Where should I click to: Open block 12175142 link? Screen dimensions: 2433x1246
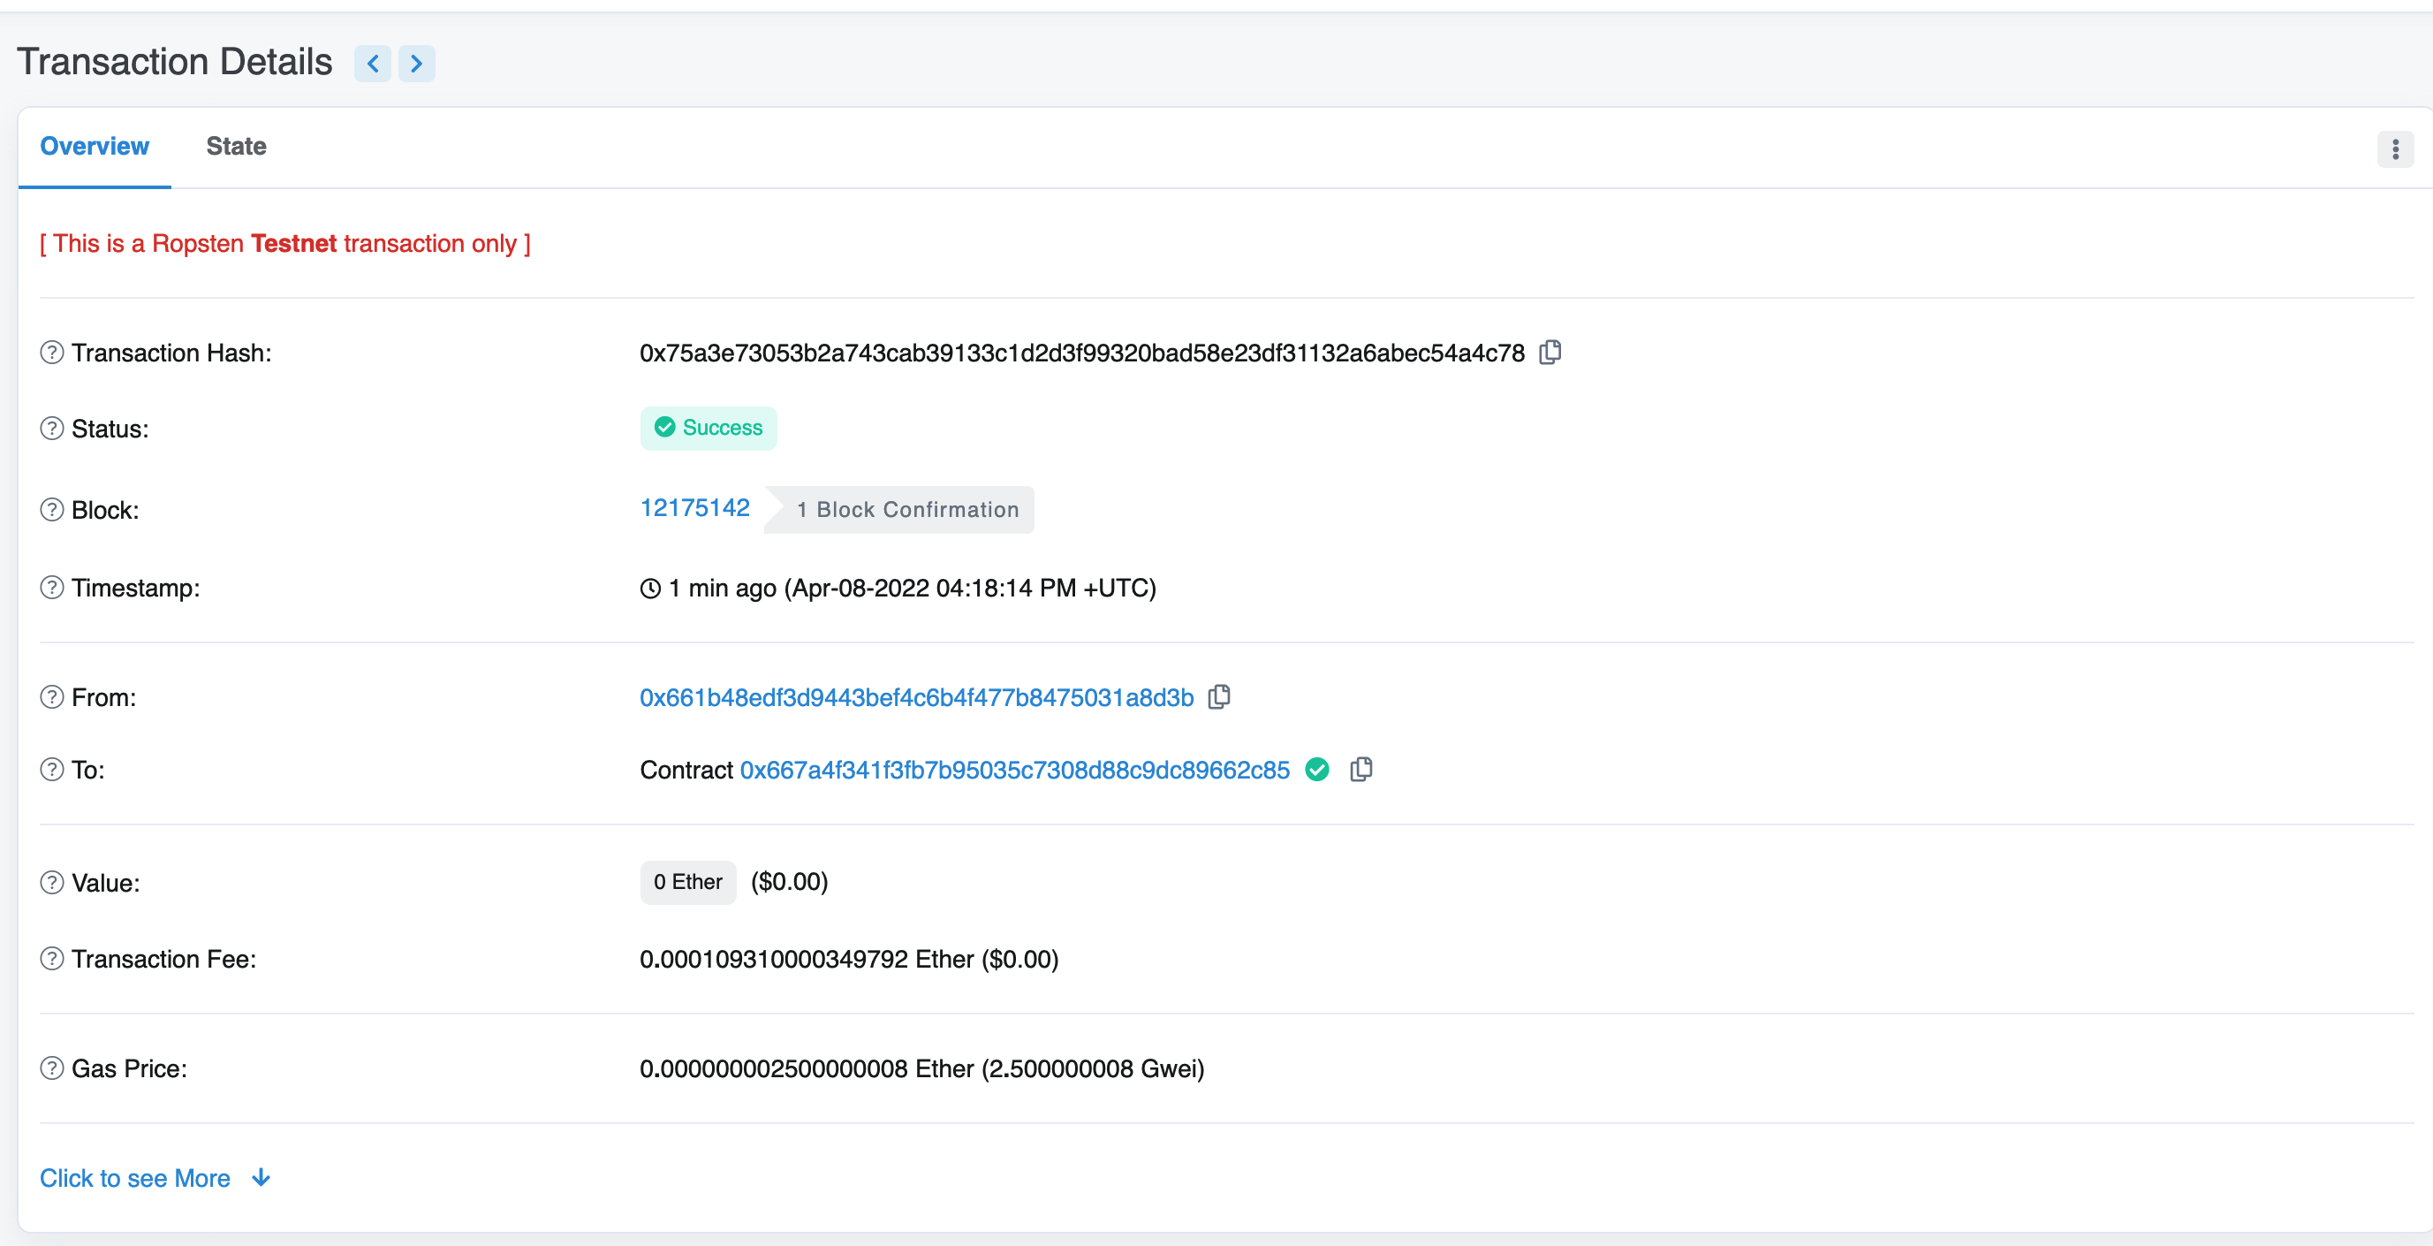pyautogui.click(x=695, y=508)
